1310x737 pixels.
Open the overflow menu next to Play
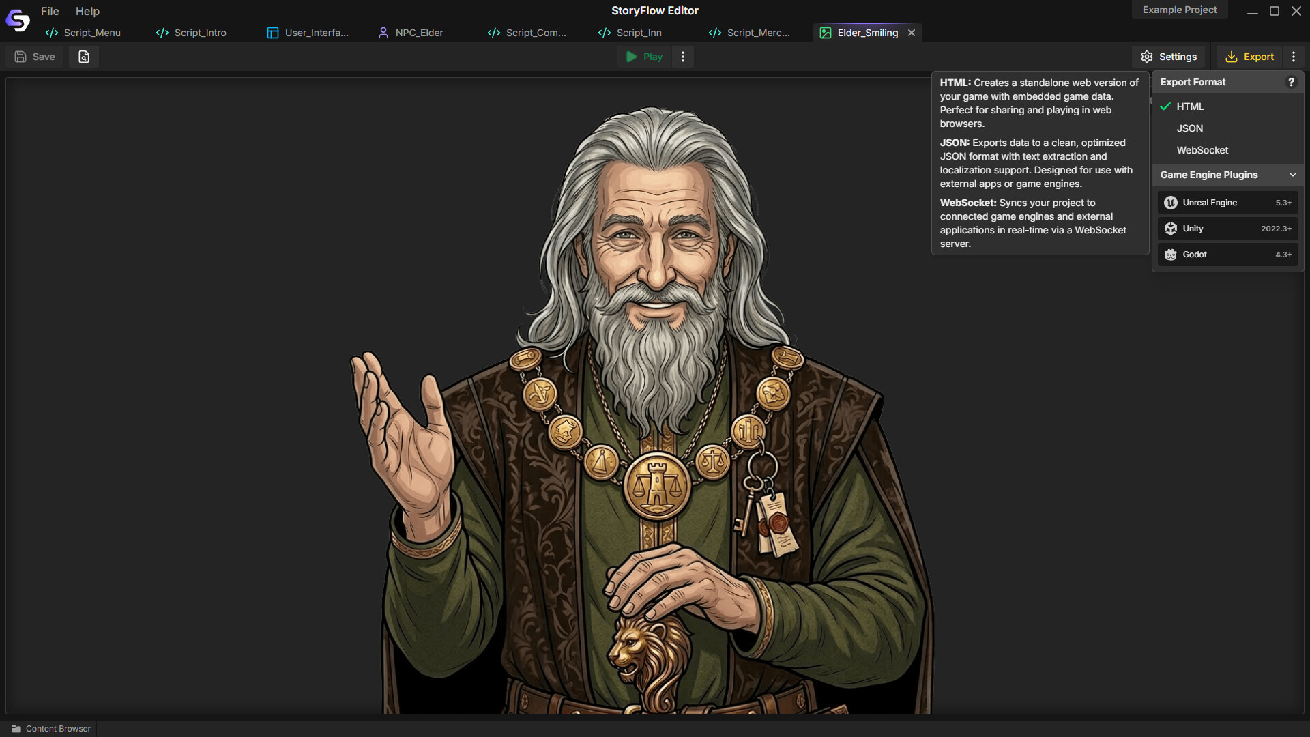(682, 56)
